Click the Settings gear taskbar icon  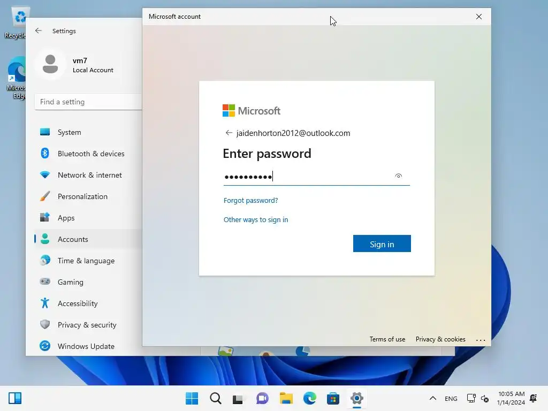[x=357, y=398]
